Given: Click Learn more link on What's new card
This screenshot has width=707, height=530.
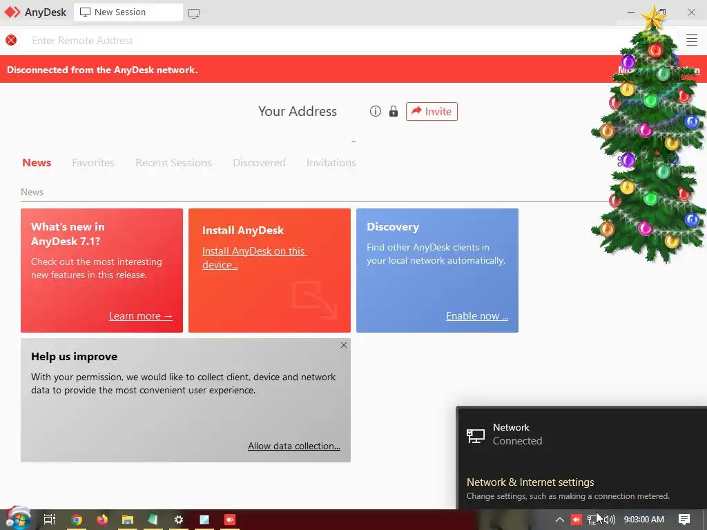Looking at the screenshot, I should pos(141,316).
